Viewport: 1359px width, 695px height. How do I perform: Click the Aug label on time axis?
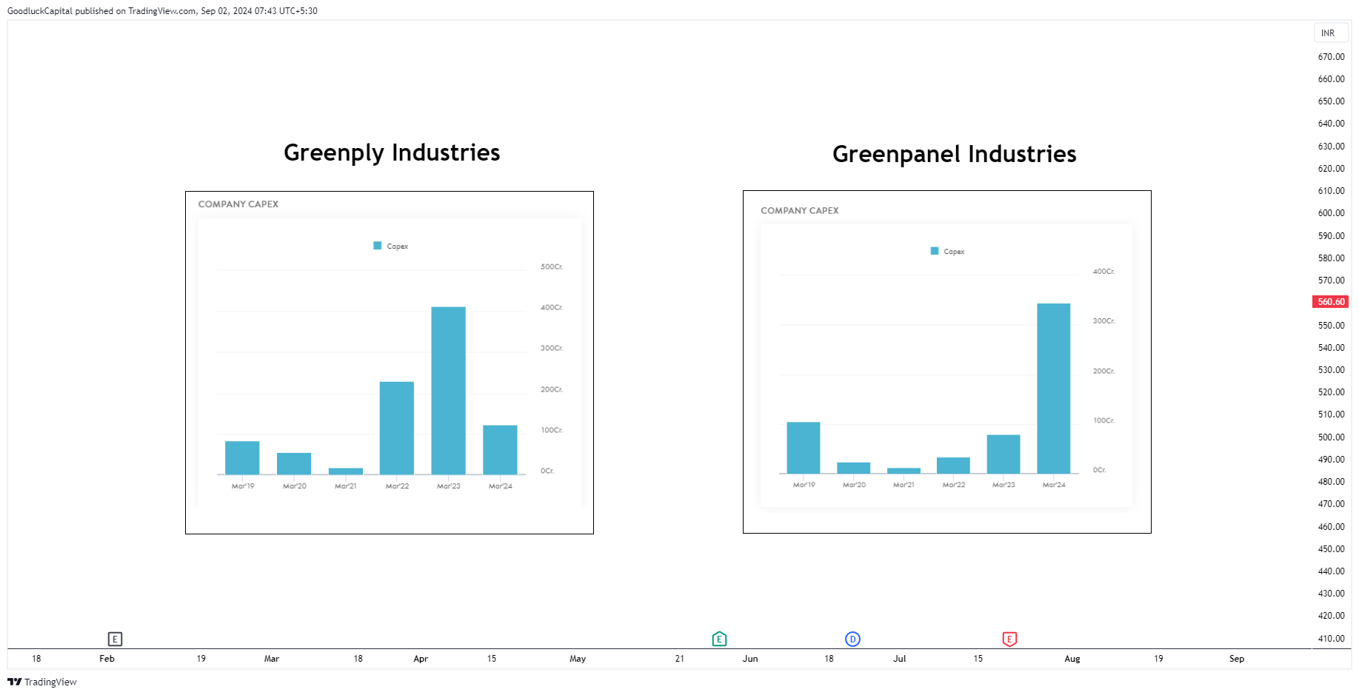1072,659
